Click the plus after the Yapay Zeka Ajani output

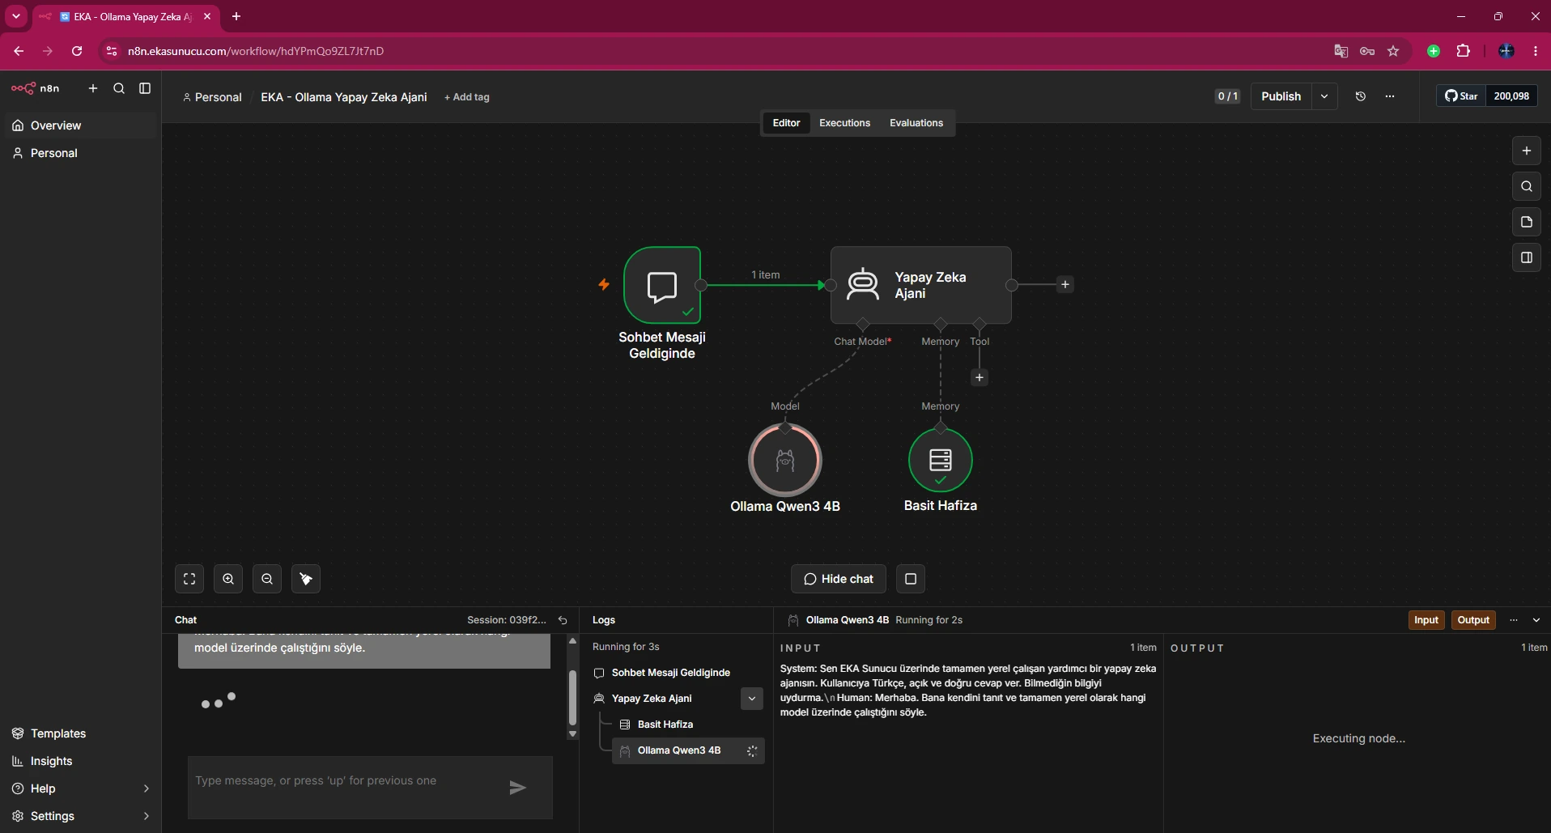point(1065,285)
